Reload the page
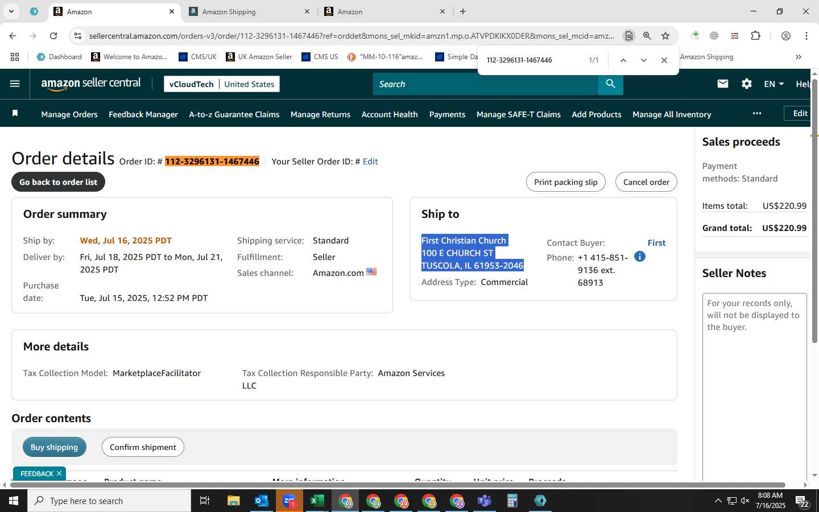The image size is (819, 512). pyautogui.click(x=53, y=36)
